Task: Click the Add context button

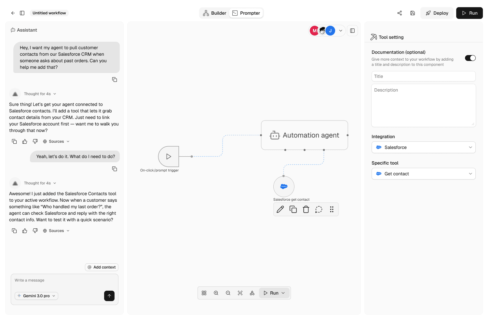Action: point(102,267)
